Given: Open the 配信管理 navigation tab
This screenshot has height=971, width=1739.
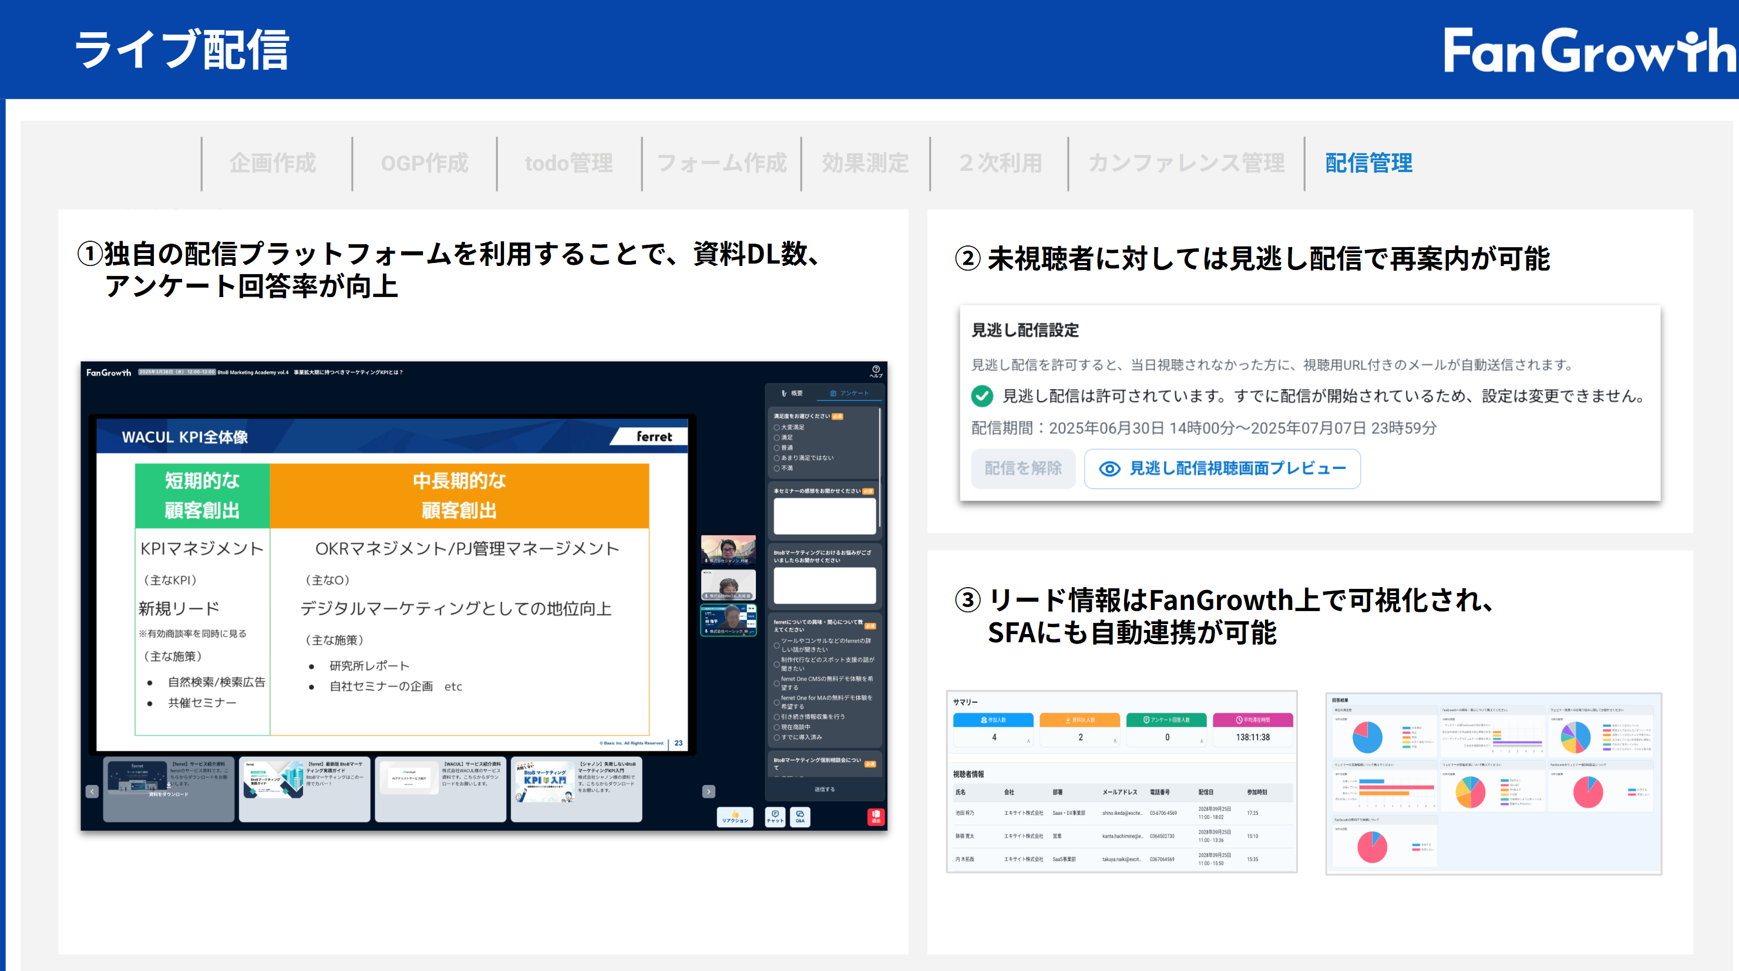Looking at the screenshot, I should tap(1368, 163).
